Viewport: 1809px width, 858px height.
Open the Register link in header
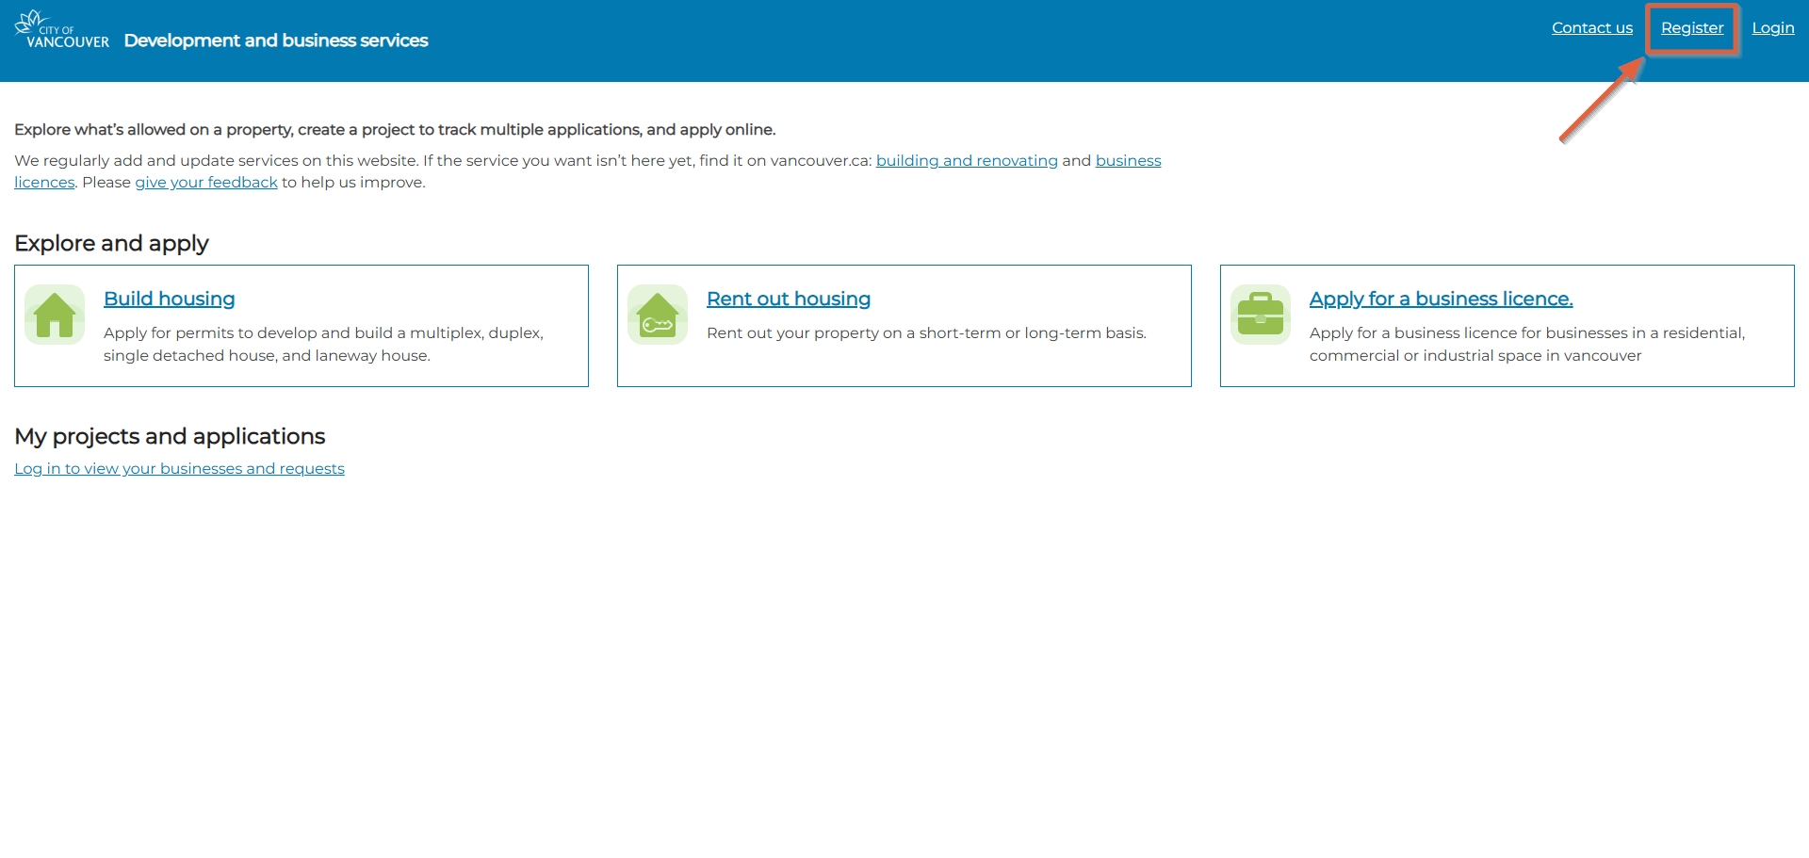pos(1692,27)
